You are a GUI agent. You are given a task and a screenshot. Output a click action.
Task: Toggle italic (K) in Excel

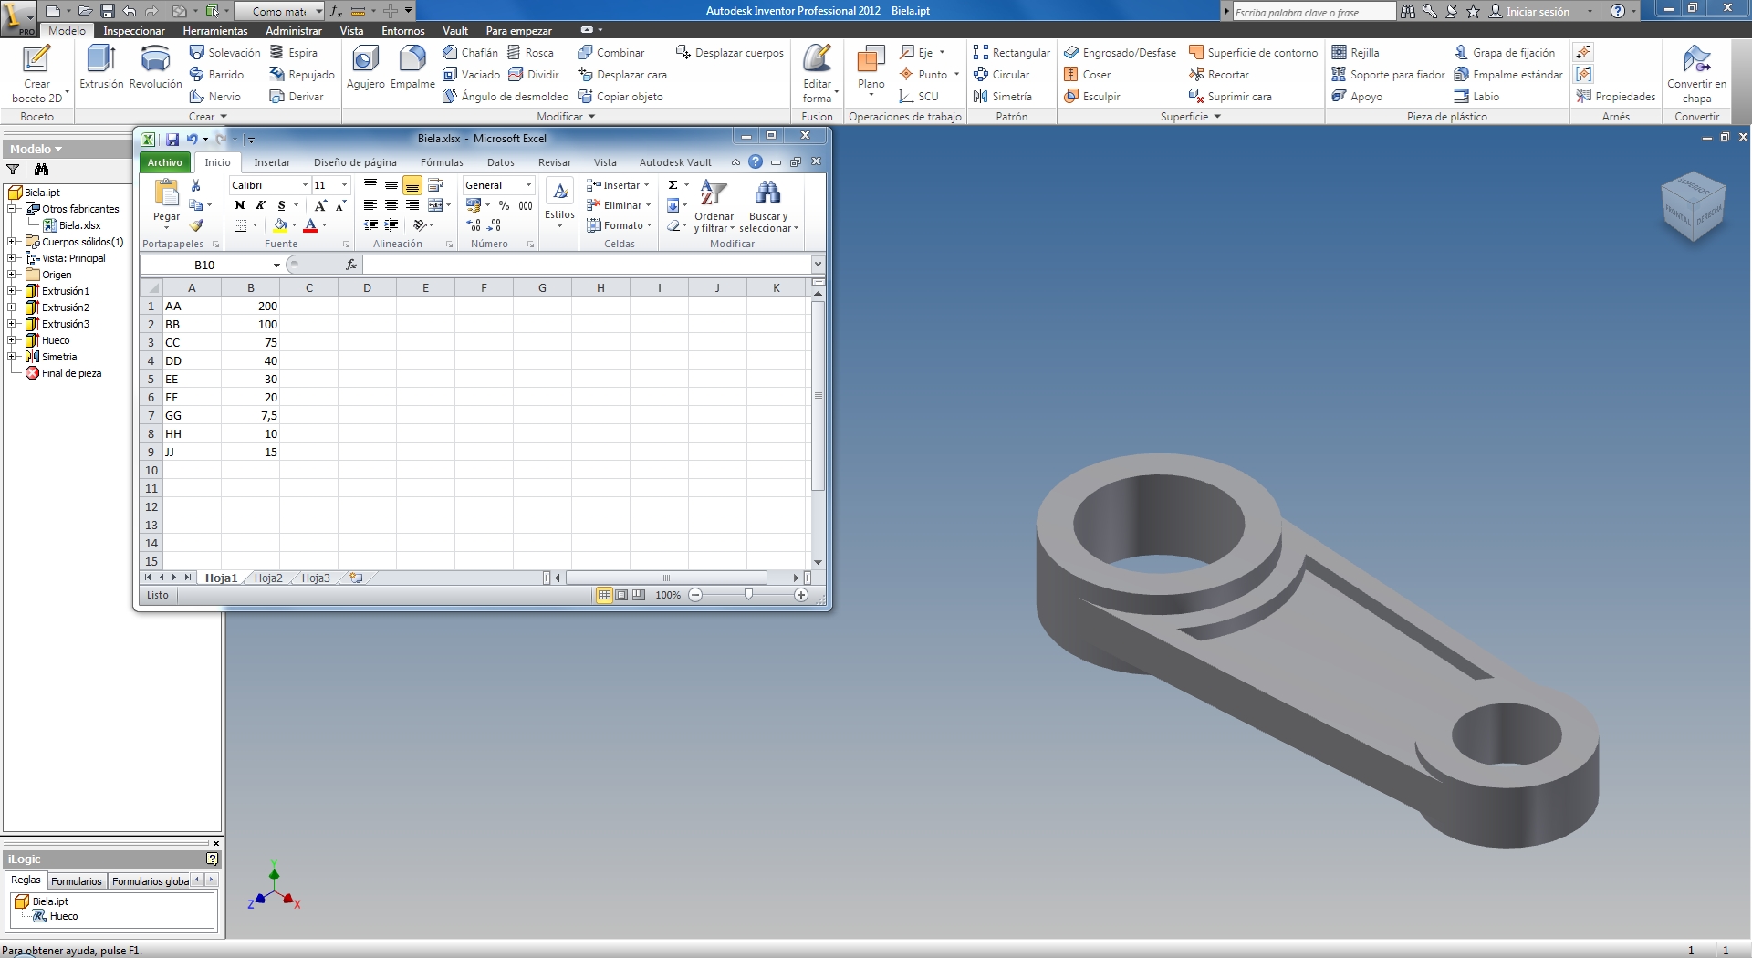click(x=260, y=205)
